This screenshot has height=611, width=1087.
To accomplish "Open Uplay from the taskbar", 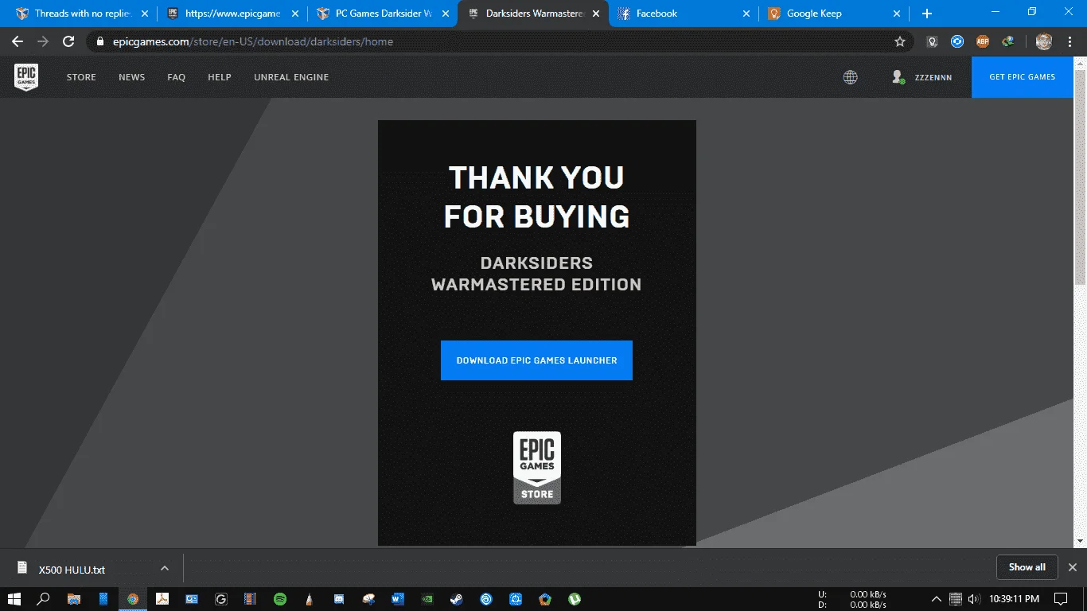I will 485,598.
